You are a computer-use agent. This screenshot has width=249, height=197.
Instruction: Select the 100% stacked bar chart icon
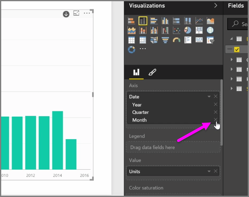pos(176,21)
